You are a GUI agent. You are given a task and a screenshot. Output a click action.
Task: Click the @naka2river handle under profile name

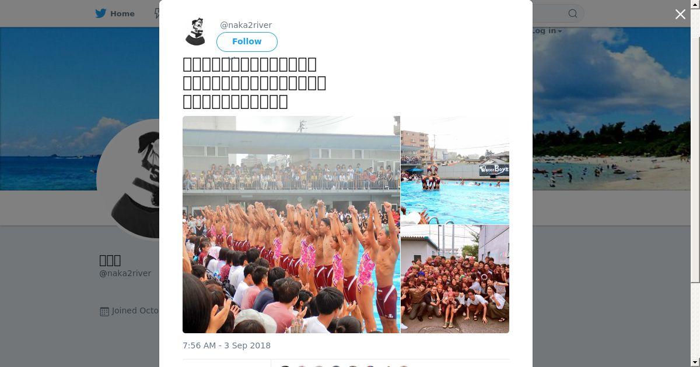(x=125, y=273)
